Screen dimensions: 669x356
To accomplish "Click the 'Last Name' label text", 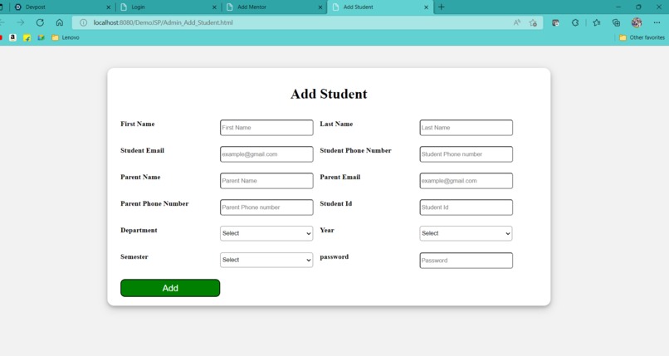I will coord(336,124).
